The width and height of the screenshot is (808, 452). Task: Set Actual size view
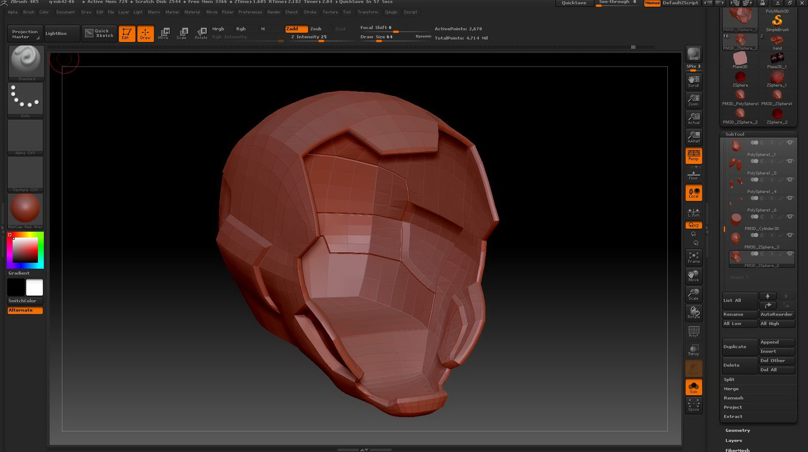point(693,118)
